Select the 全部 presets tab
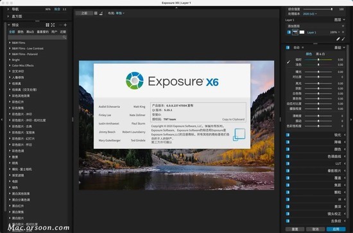This screenshot has width=353, height=233. (x=12, y=31)
